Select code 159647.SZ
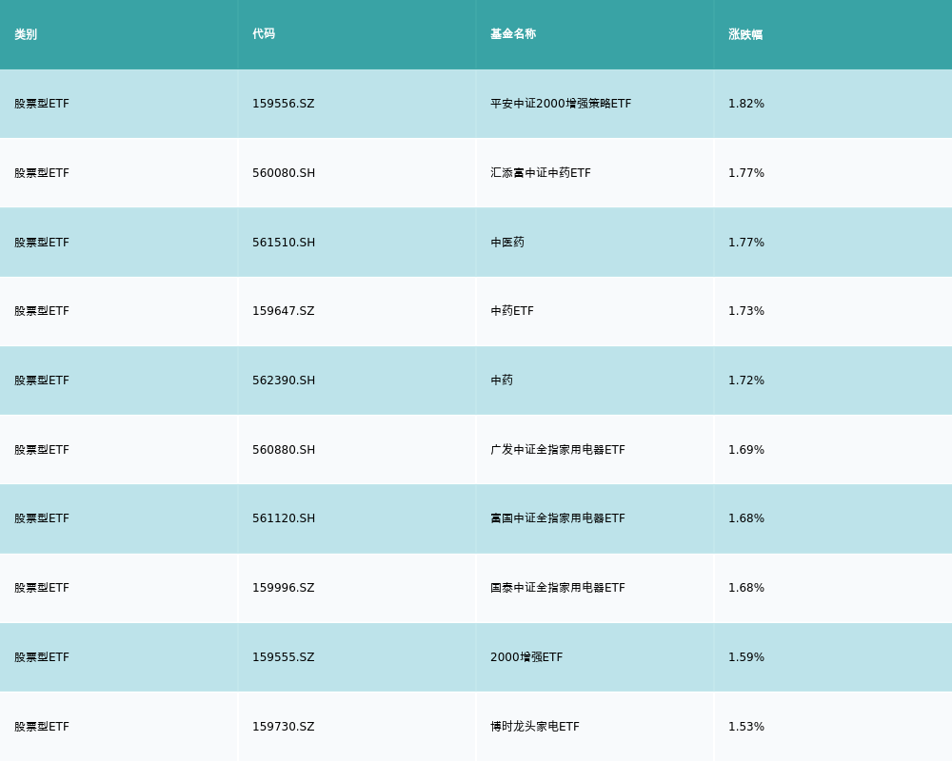The height and width of the screenshot is (761, 952). pyautogui.click(x=284, y=311)
